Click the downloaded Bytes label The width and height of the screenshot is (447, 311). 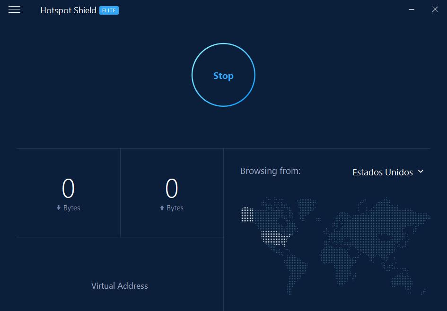point(71,208)
